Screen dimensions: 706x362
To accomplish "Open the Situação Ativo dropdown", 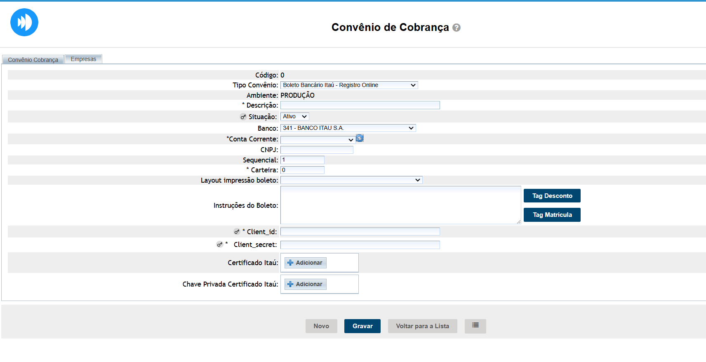I will click(x=294, y=117).
